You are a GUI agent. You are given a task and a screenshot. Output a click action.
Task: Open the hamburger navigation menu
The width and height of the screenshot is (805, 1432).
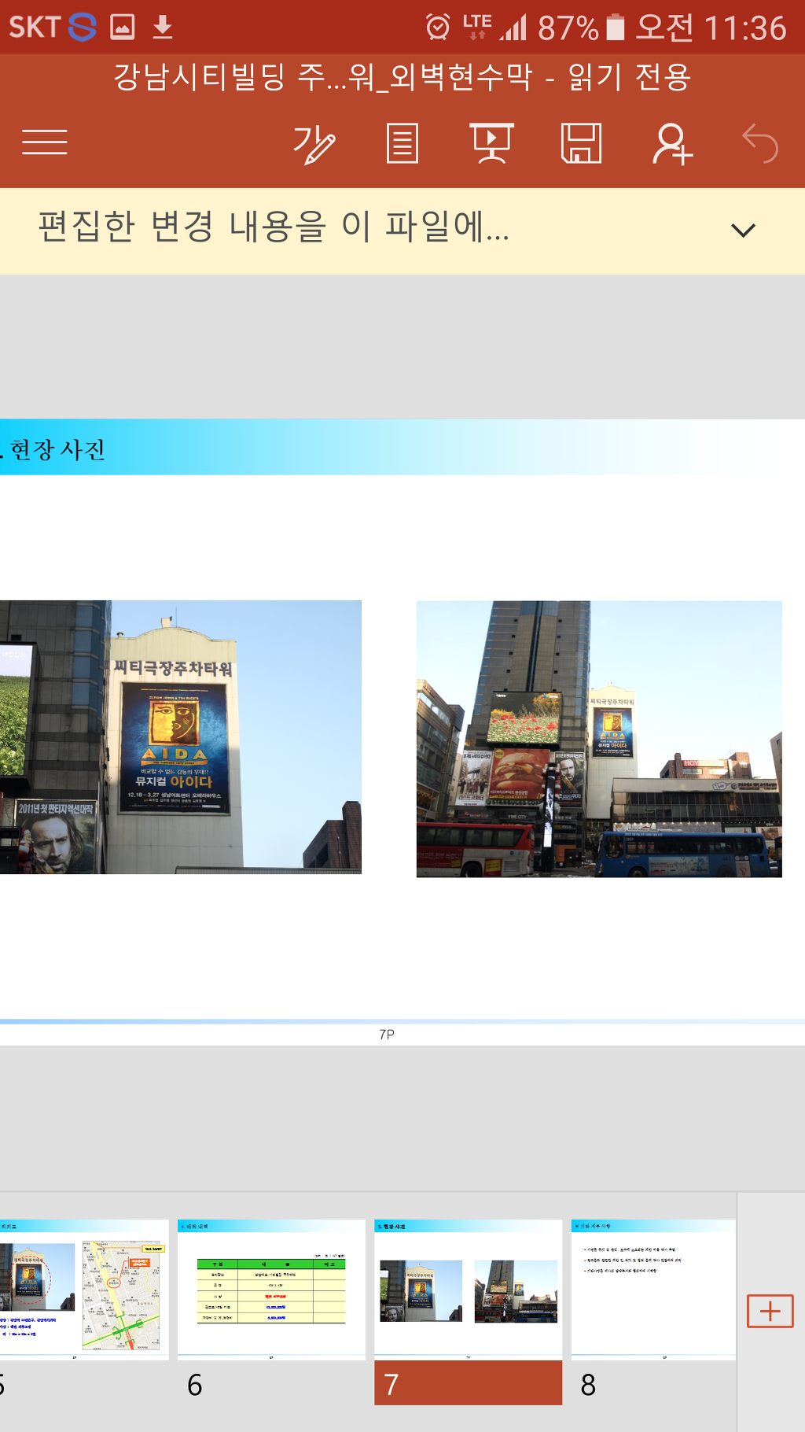click(45, 142)
